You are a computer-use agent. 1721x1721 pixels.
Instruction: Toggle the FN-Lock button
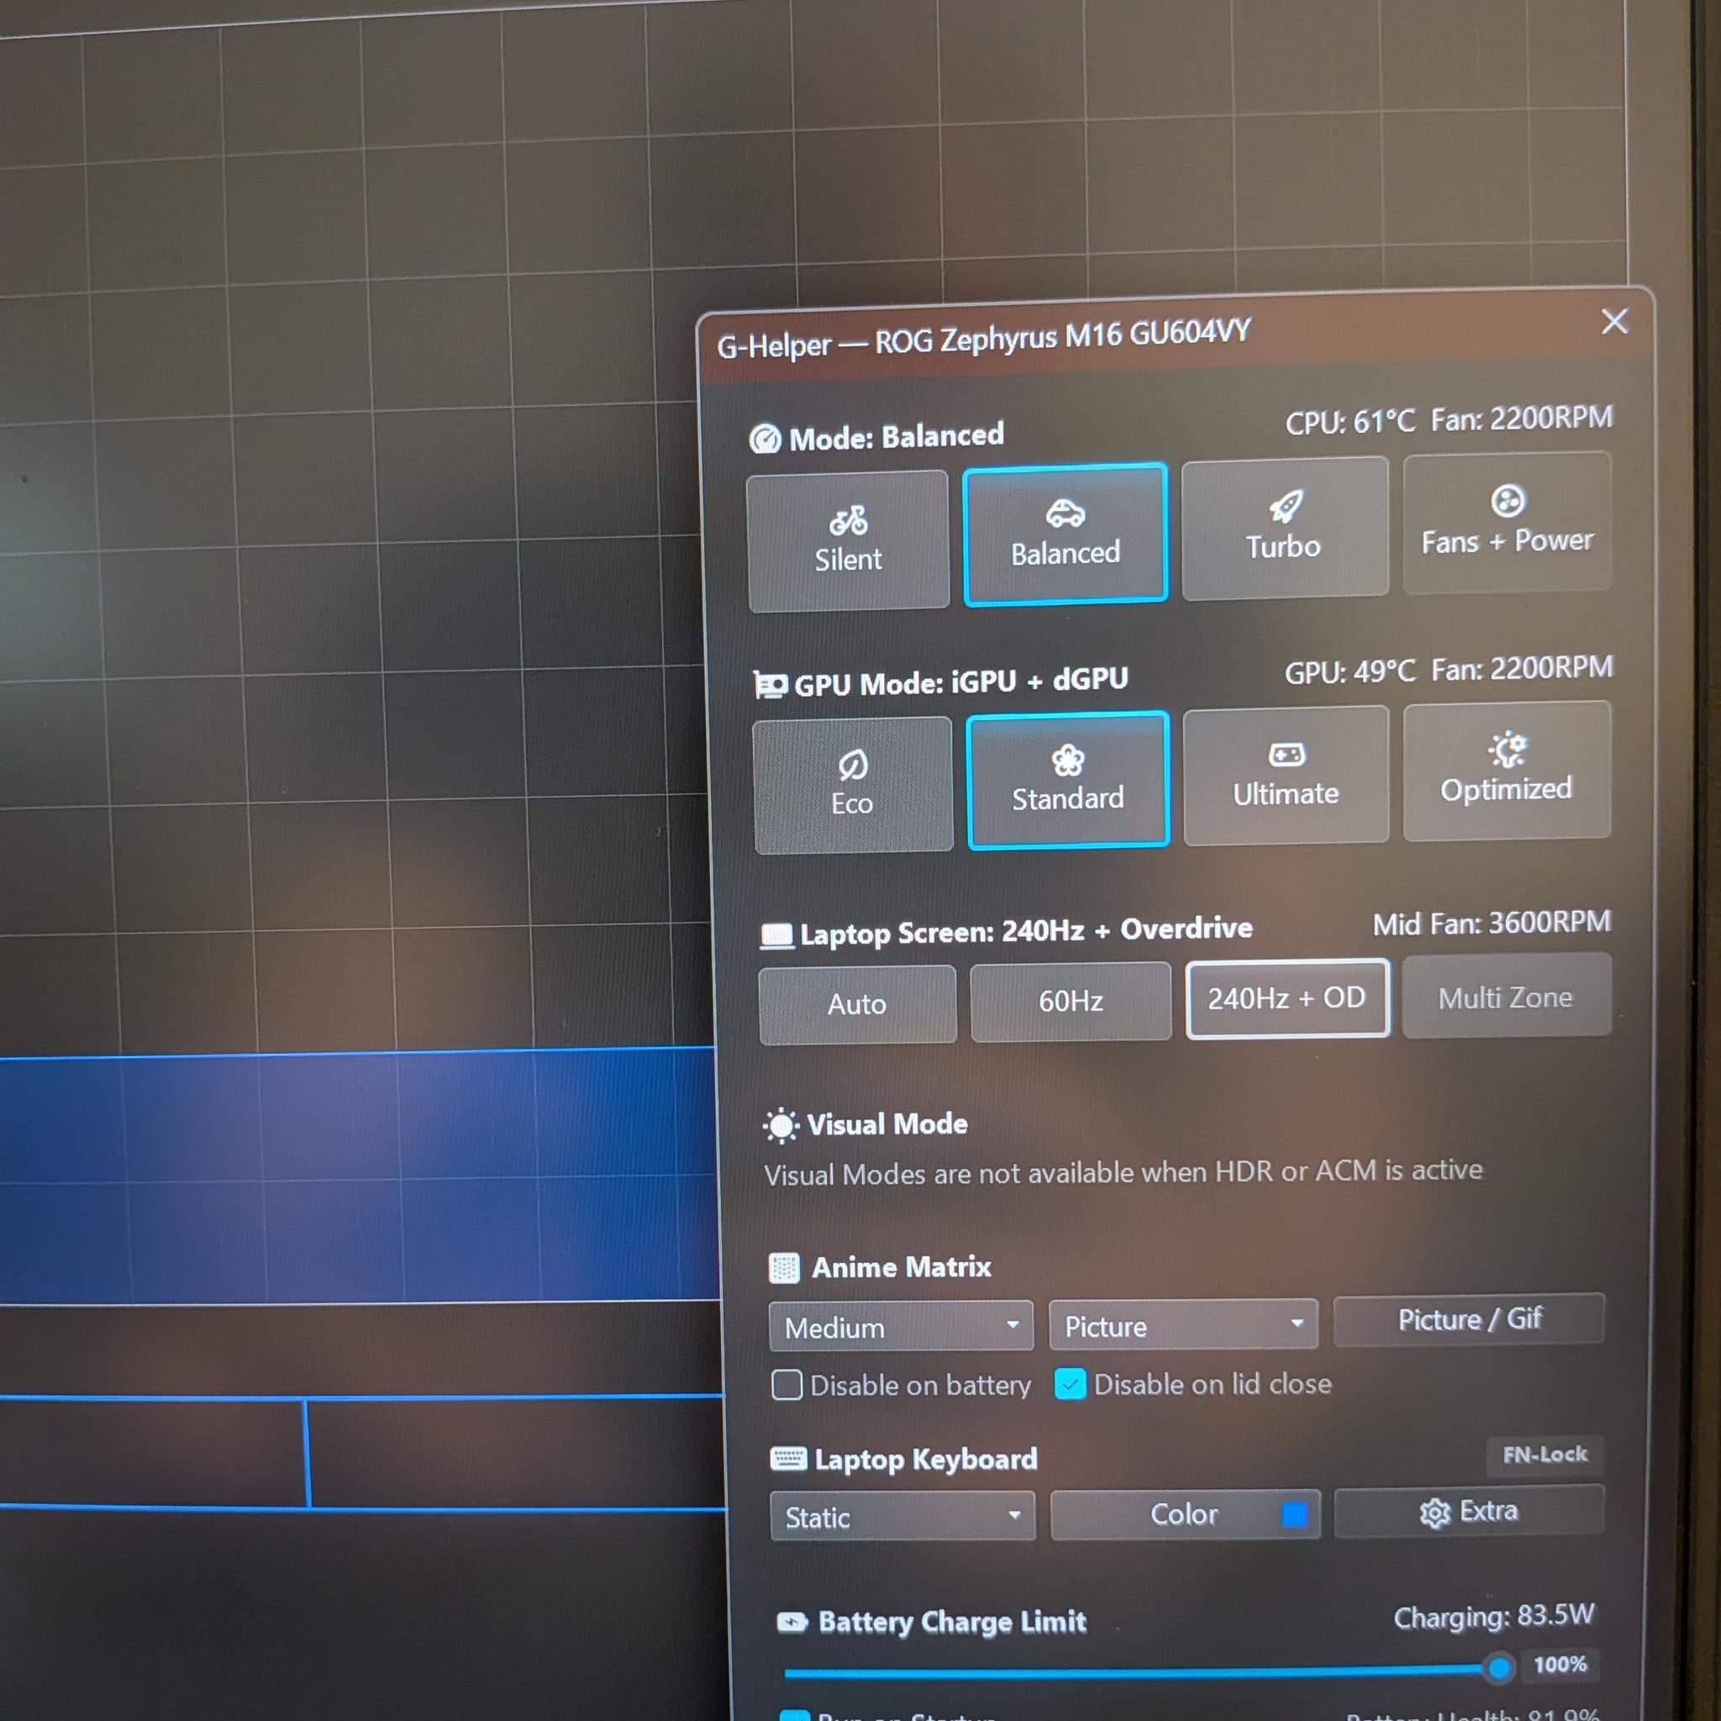1545,1455
